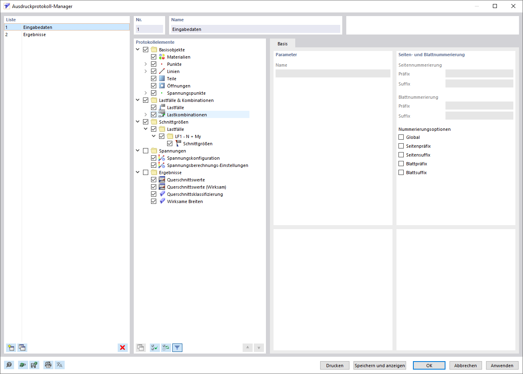523x374 pixels.
Task: Enable the Seitenpräfix checkbox
Action: 401,146
